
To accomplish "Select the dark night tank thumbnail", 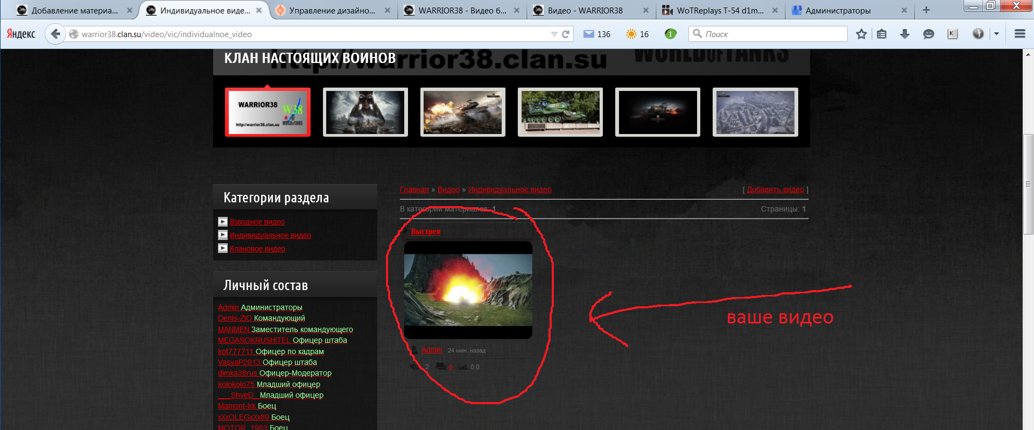I will point(657,112).
